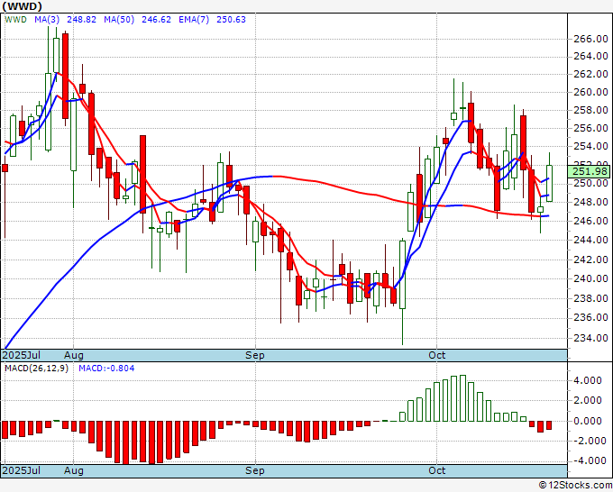Click the EMA(7) value 250.63

[x=231, y=19]
